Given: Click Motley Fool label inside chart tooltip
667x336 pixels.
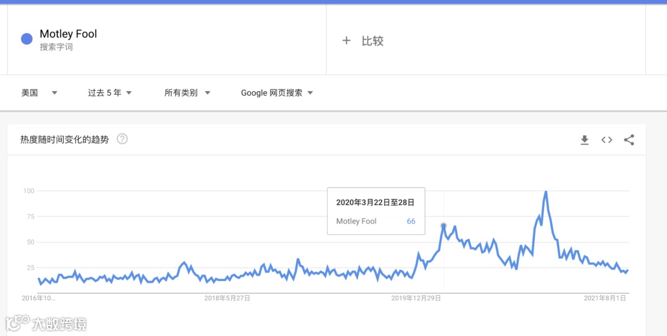Looking at the screenshot, I should point(356,221).
